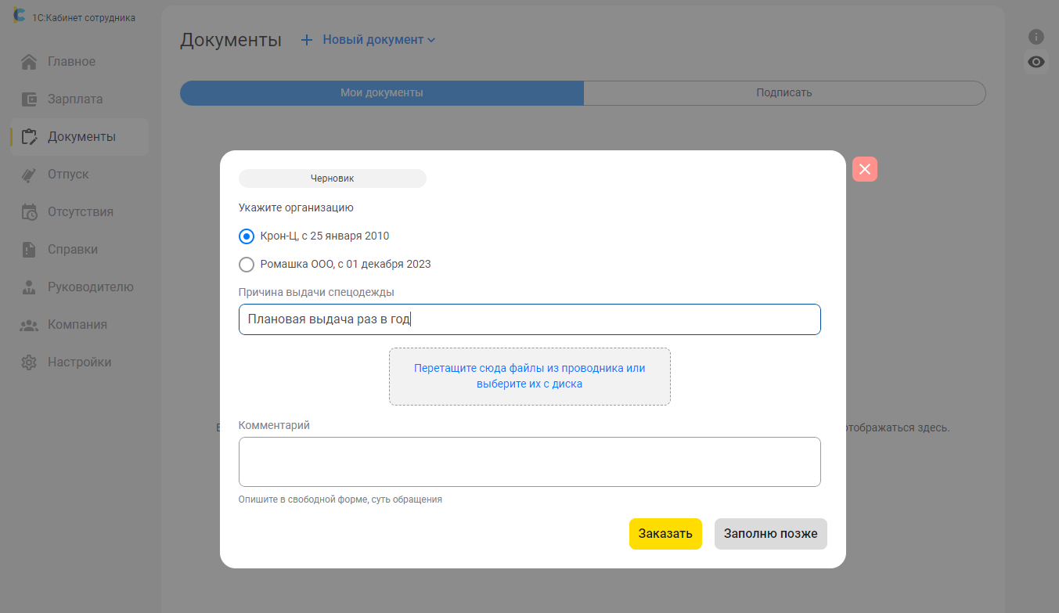The height and width of the screenshot is (613, 1059).
Task: Open Руководителю manager icon
Action: [x=29, y=287]
